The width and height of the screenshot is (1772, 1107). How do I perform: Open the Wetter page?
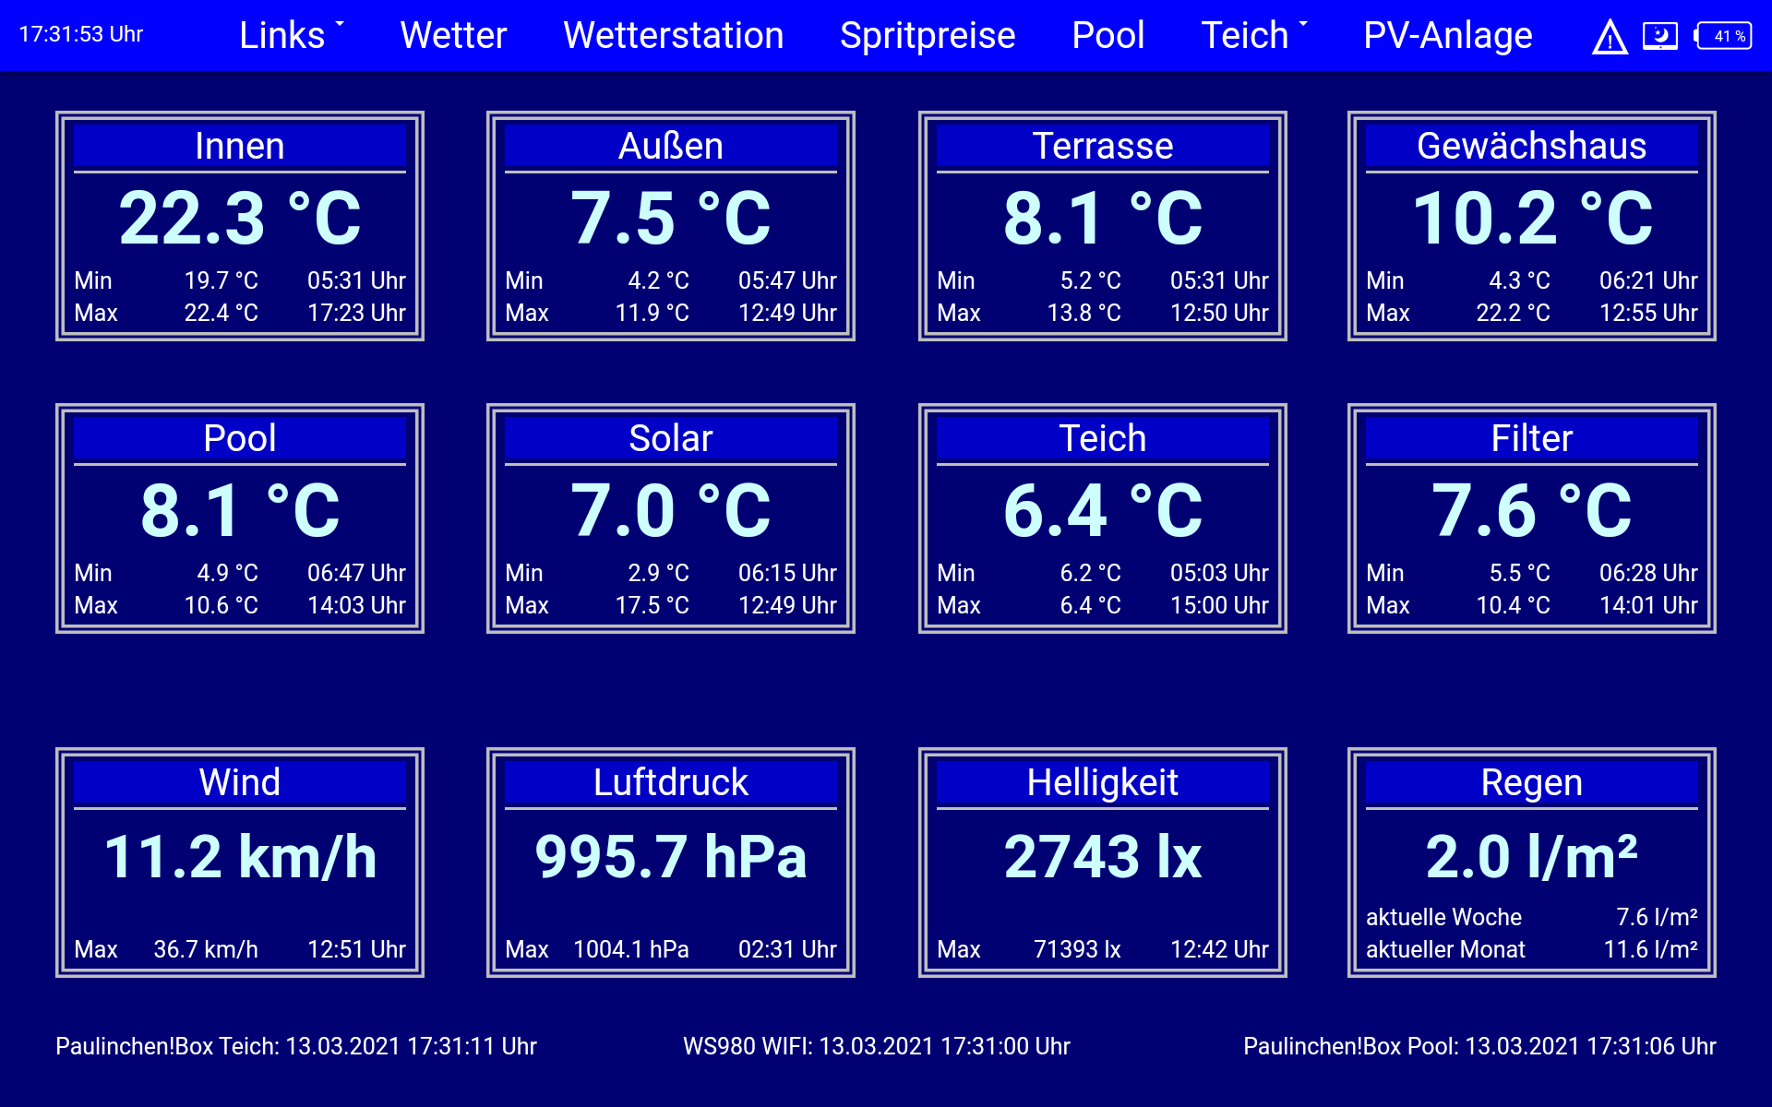click(x=453, y=35)
